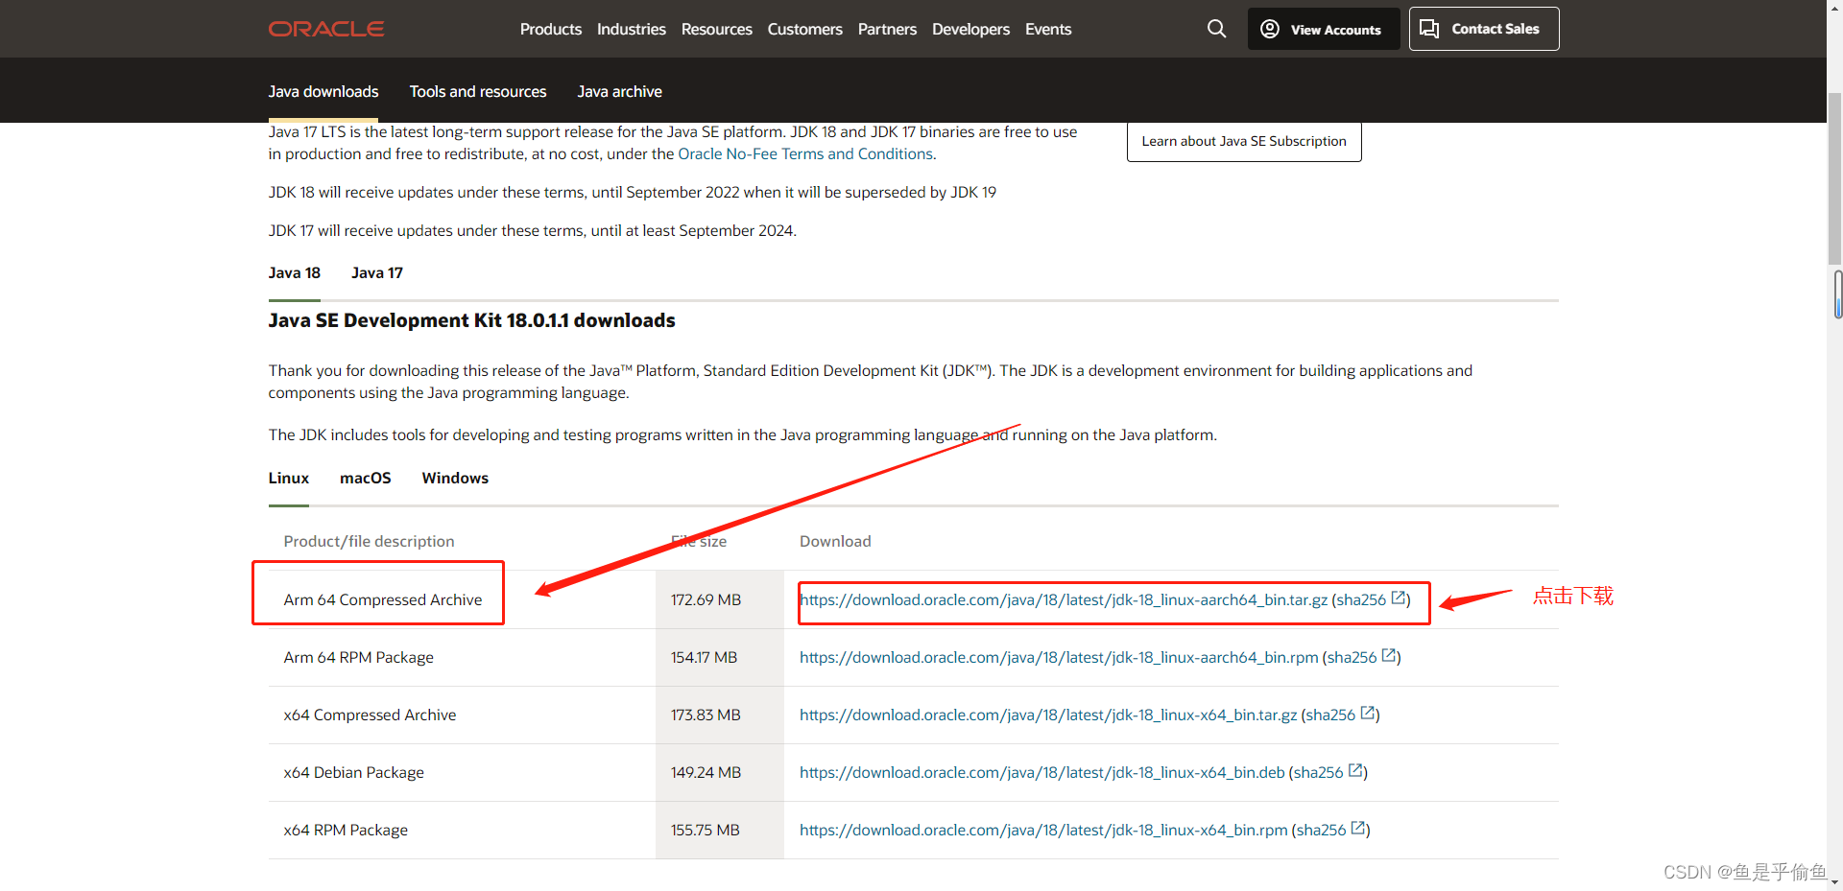Open the Developers menu

coord(970,29)
